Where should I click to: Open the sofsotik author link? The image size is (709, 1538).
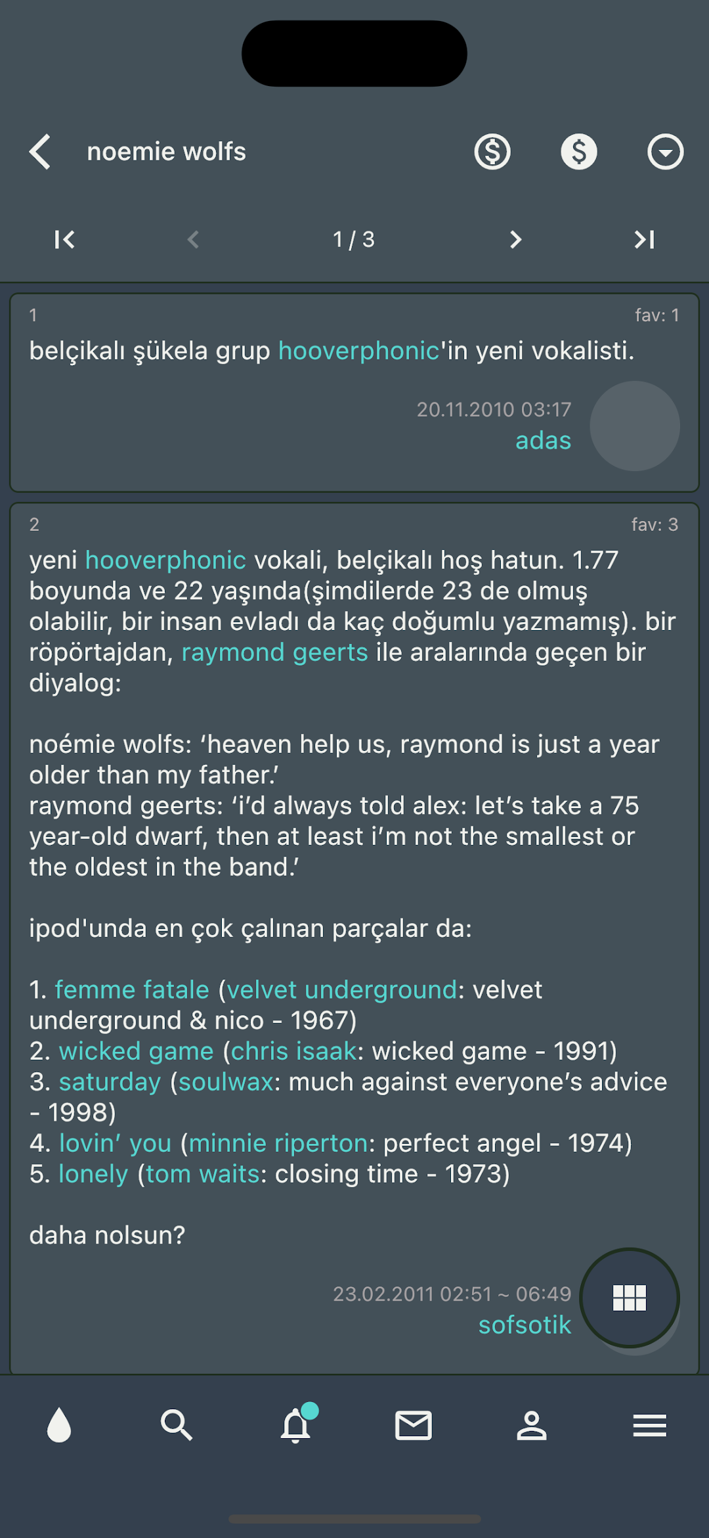tap(525, 1324)
